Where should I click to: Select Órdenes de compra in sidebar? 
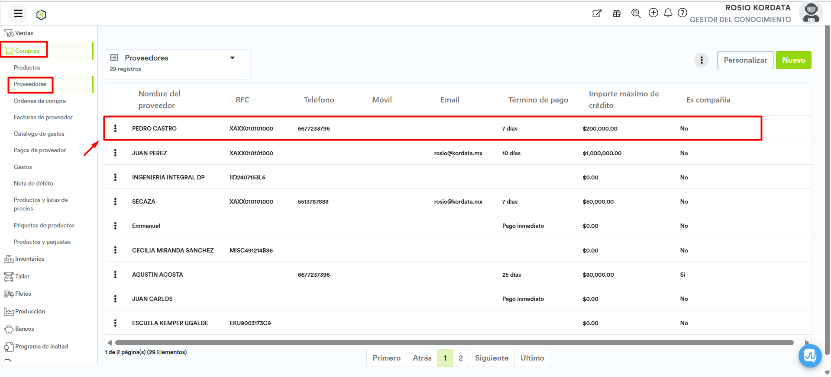coord(40,101)
